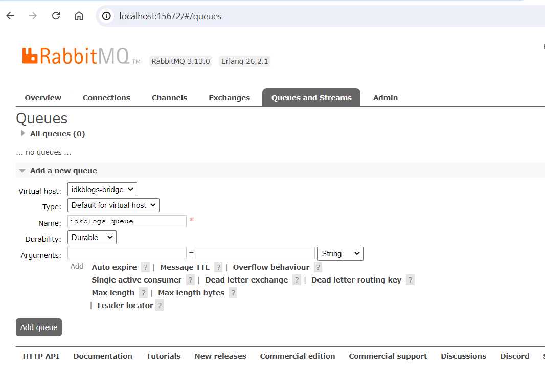Open help for Dead letter routing key
The height and width of the screenshot is (376, 545).
(x=411, y=280)
